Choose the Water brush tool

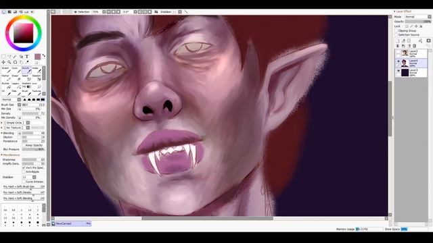point(37,70)
